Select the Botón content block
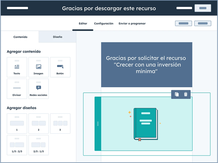This screenshot has width=218, height=163. pyautogui.click(x=60, y=67)
